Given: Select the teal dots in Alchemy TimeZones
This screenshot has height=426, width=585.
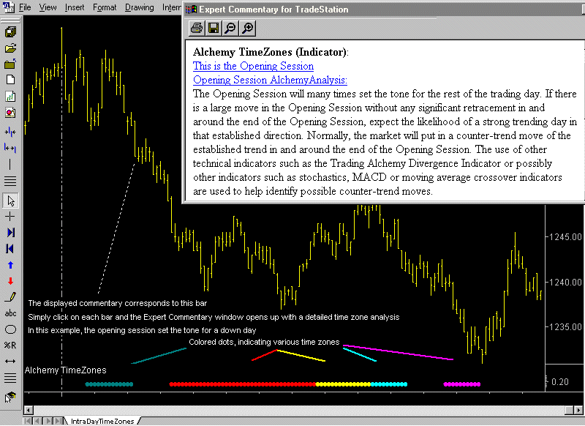Looking at the screenshot, I should tap(109, 384).
